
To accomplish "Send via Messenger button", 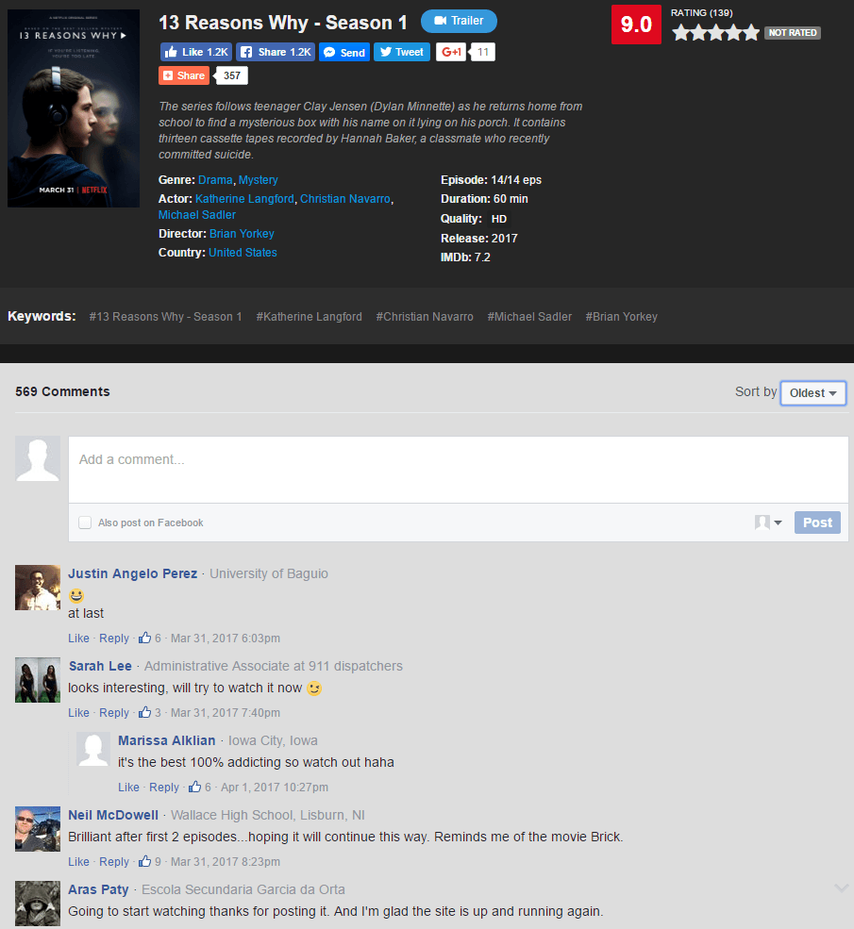I will (x=344, y=52).
